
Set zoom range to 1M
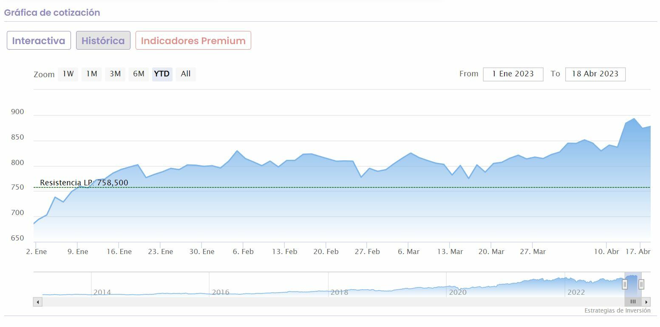tap(91, 74)
